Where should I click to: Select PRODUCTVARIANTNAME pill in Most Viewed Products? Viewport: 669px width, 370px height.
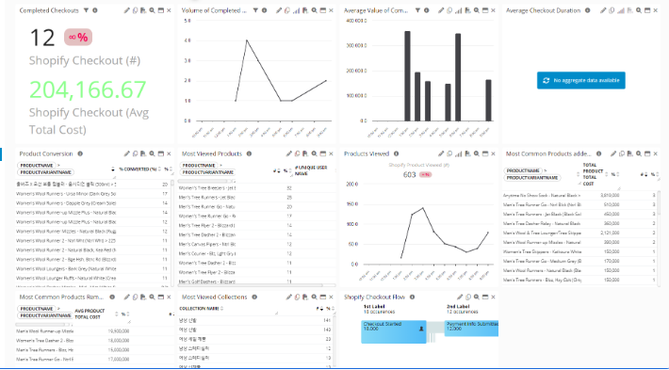point(208,172)
